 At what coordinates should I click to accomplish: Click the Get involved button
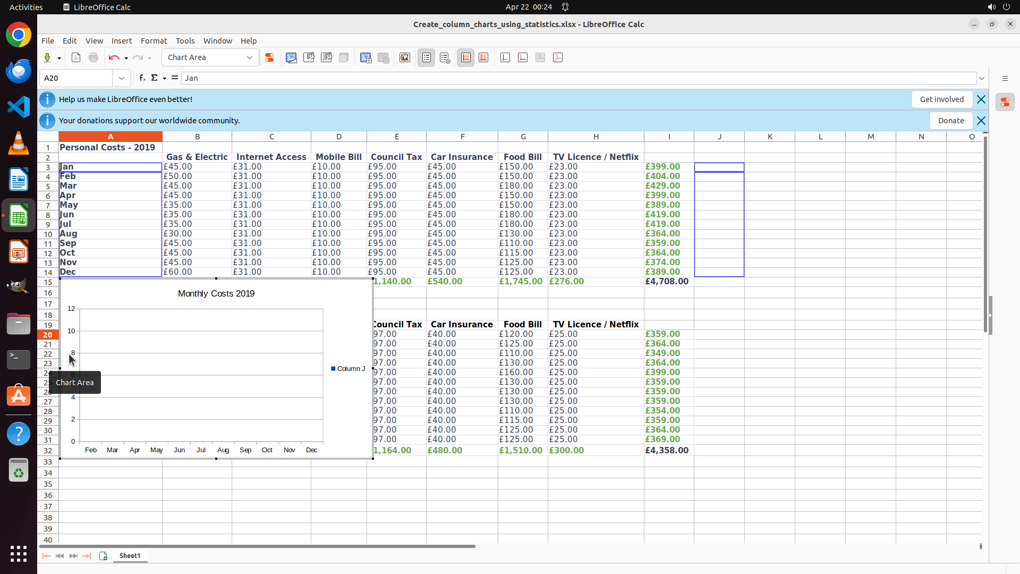pos(941,99)
